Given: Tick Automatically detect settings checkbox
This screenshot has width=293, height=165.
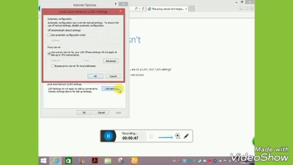Looking at the screenshot, I should coord(49,30).
